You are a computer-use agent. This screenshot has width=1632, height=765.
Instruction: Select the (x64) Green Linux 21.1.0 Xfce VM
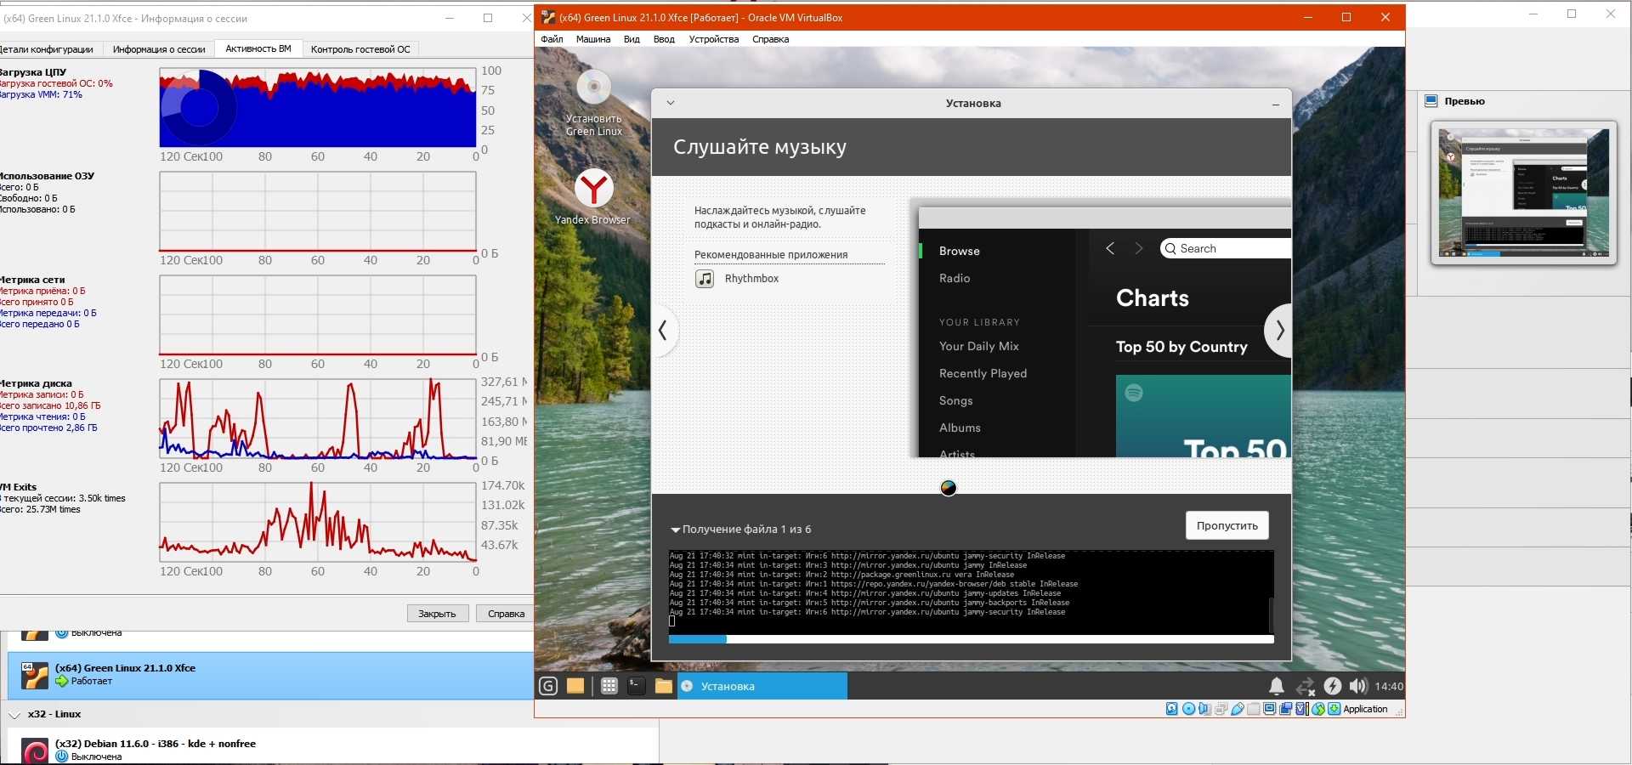pyautogui.click(x=270, y=676)
